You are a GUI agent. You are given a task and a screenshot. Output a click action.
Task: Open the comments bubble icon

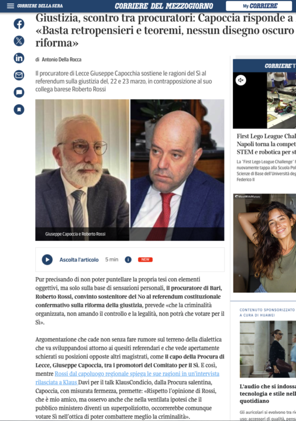tap(19, 92)
